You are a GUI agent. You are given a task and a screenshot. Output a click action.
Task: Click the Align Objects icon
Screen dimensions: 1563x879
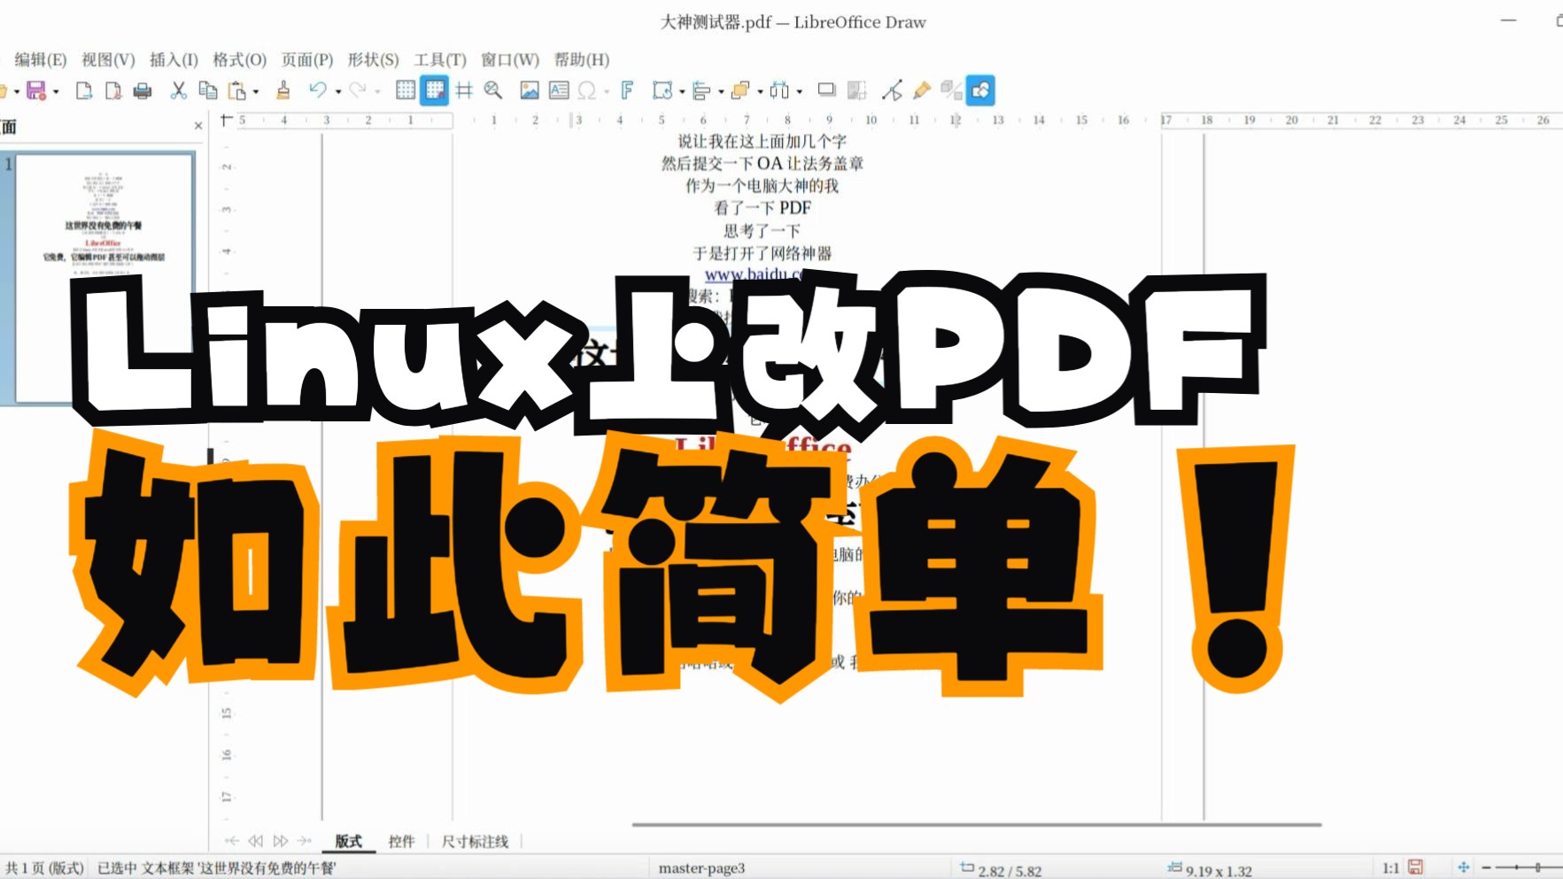[701, 90]
